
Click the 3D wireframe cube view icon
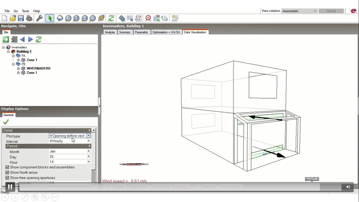coord(101,19)
